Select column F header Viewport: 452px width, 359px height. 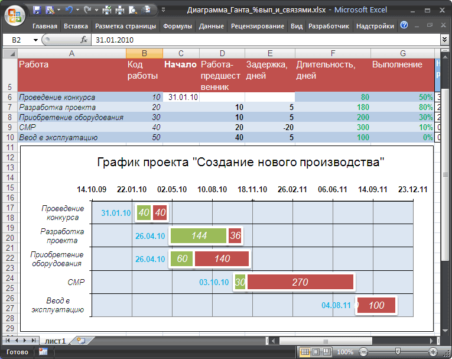pos(333,53)
